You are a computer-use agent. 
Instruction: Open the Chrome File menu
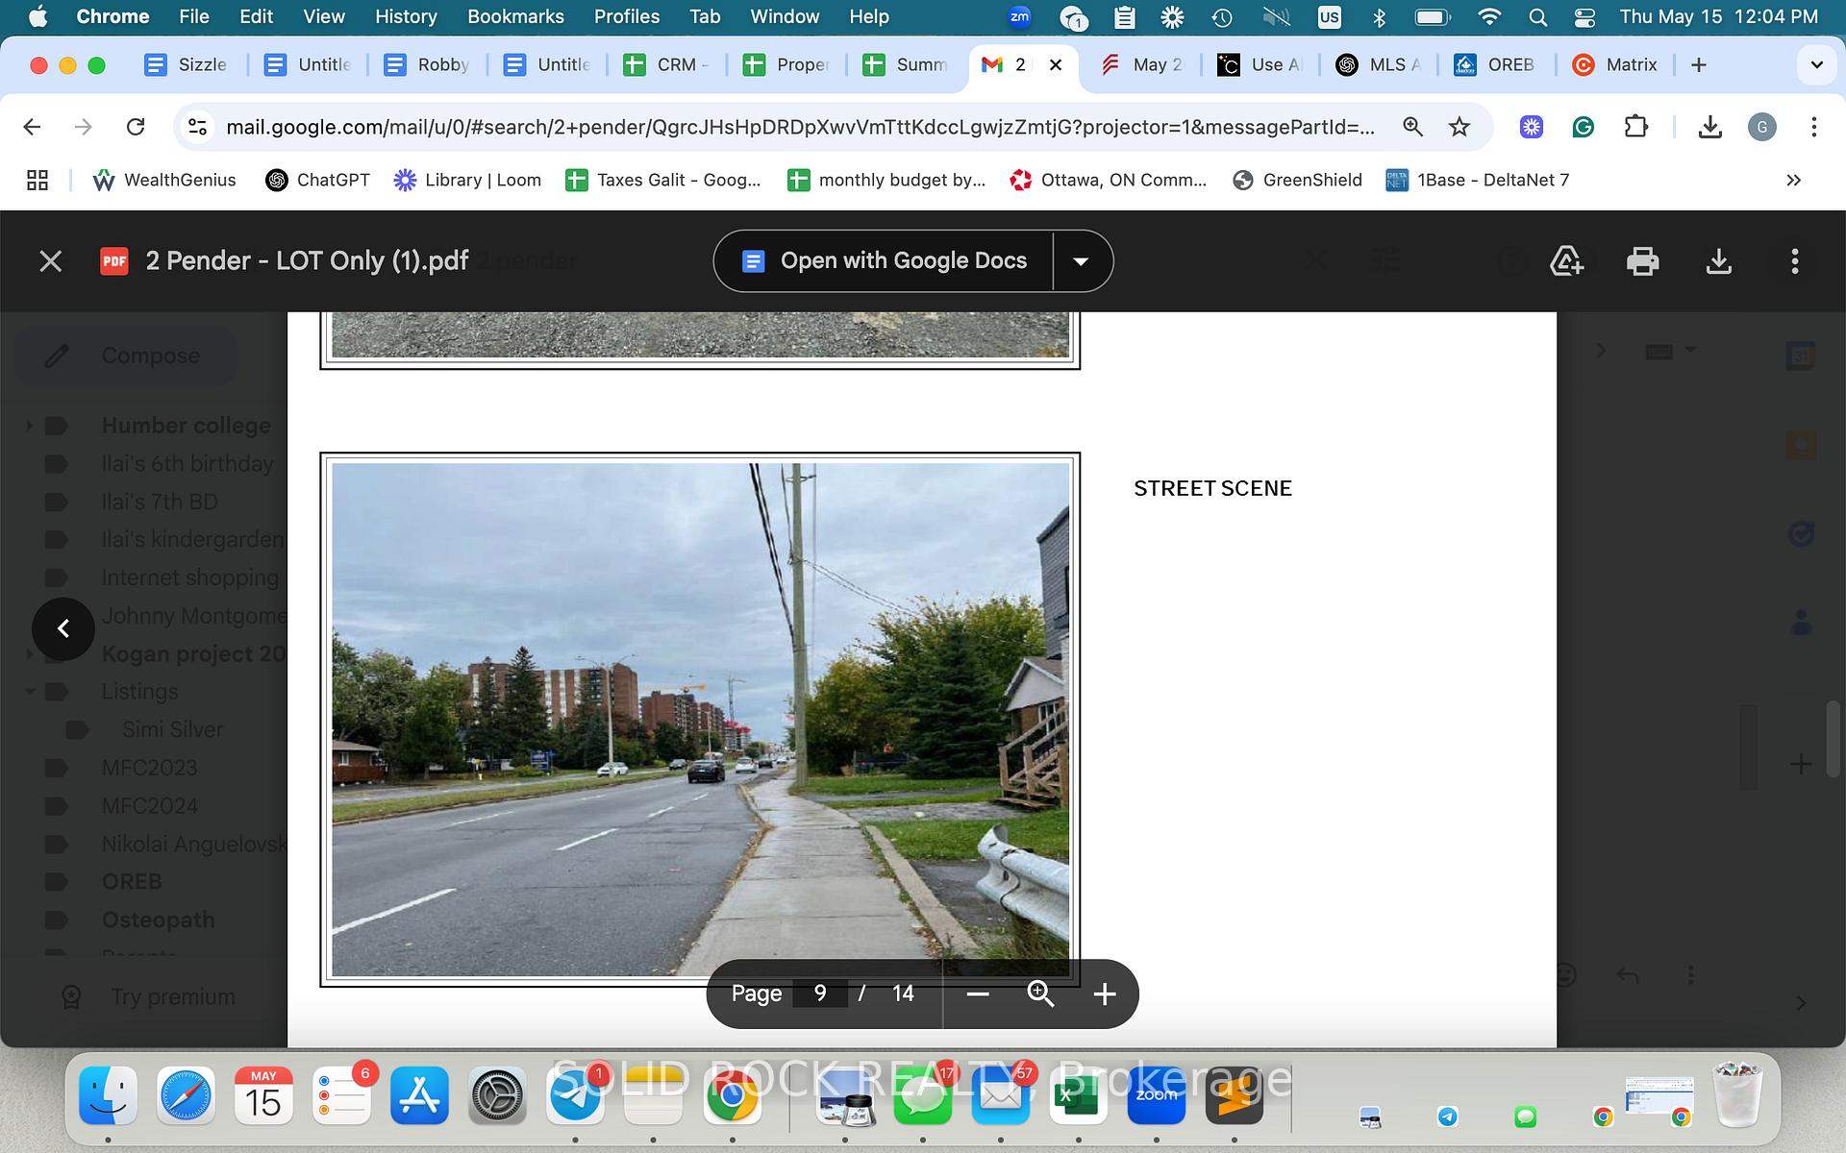click(193, 16)
